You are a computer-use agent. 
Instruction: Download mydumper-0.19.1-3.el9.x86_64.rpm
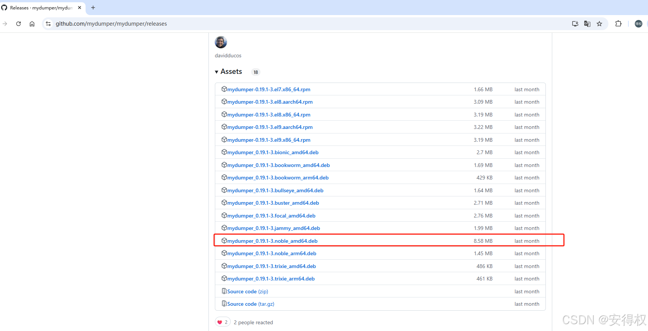tap(269, 140)
